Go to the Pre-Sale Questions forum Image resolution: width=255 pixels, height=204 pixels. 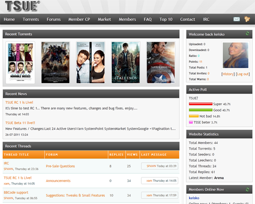pyautogui.click(x=60, y=166)
